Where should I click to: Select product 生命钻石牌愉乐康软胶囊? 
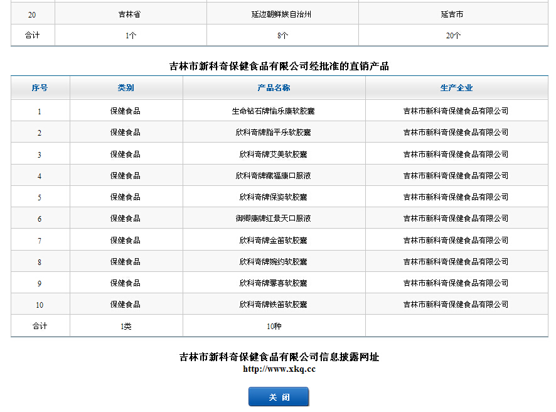point(274,111)
